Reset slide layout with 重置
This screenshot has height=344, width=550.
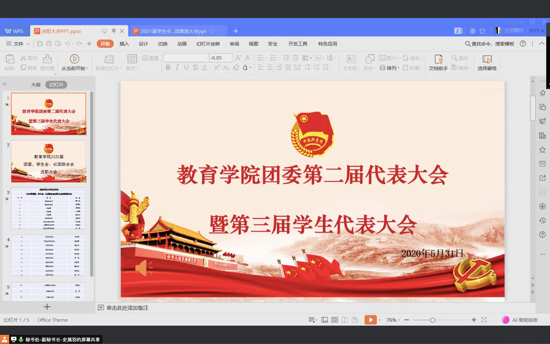[x=150, y=58]
